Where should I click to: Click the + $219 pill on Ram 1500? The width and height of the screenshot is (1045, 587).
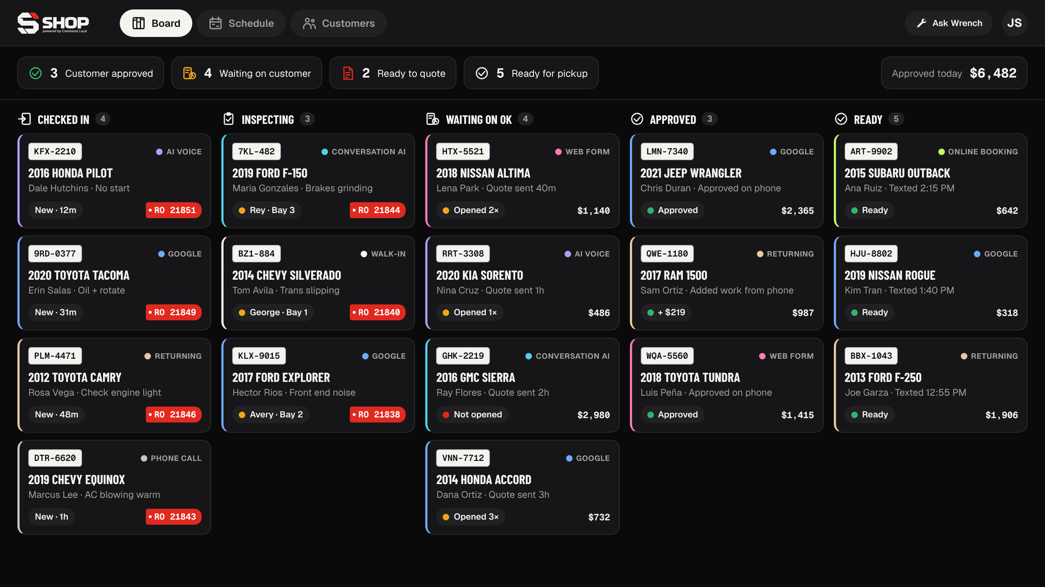[x=666, y=313]
